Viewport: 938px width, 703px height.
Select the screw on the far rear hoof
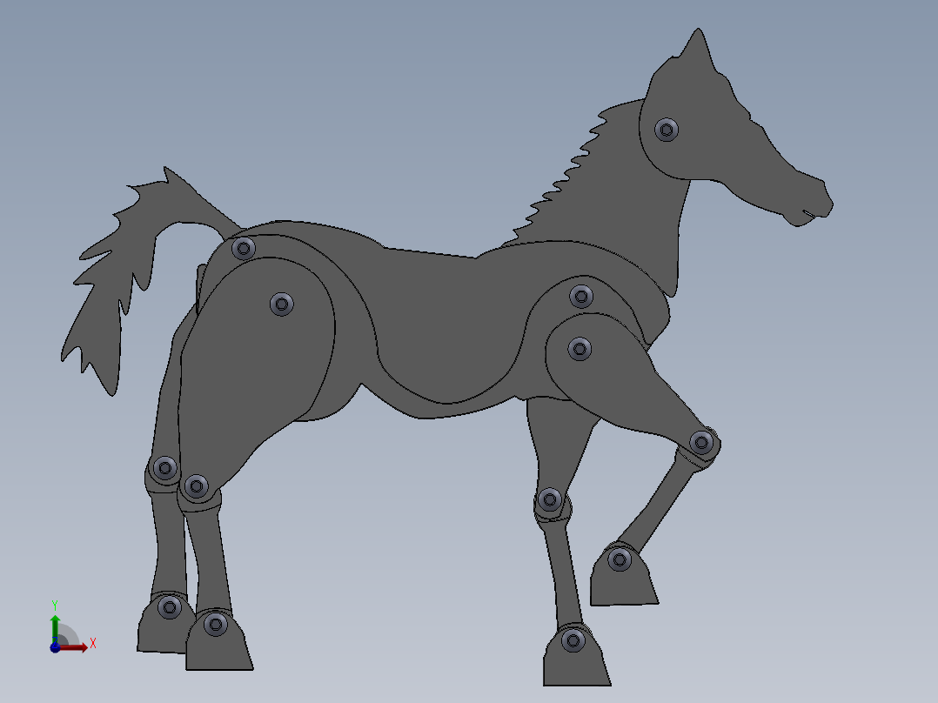tap(170, 608)
